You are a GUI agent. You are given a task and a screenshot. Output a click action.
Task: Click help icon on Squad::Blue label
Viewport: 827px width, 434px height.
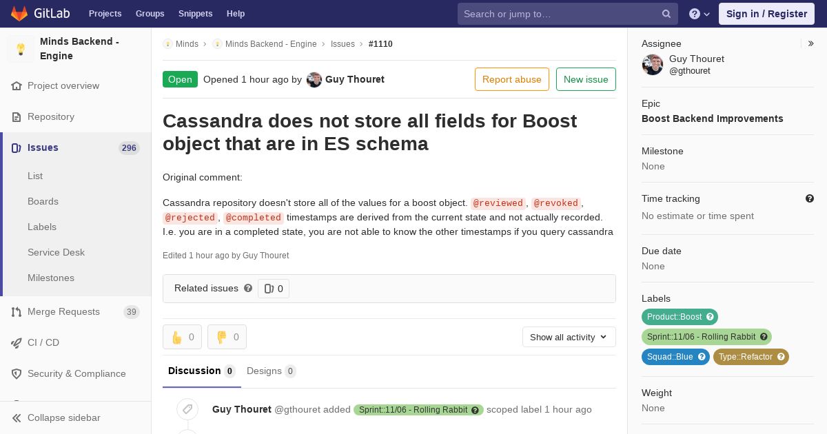coord(702,357)
